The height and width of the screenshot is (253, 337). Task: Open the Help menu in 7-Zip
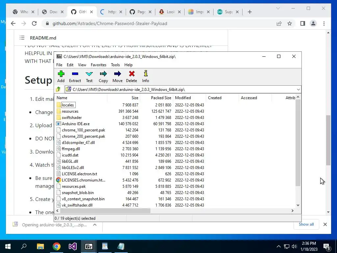click(x=128, y=65)
